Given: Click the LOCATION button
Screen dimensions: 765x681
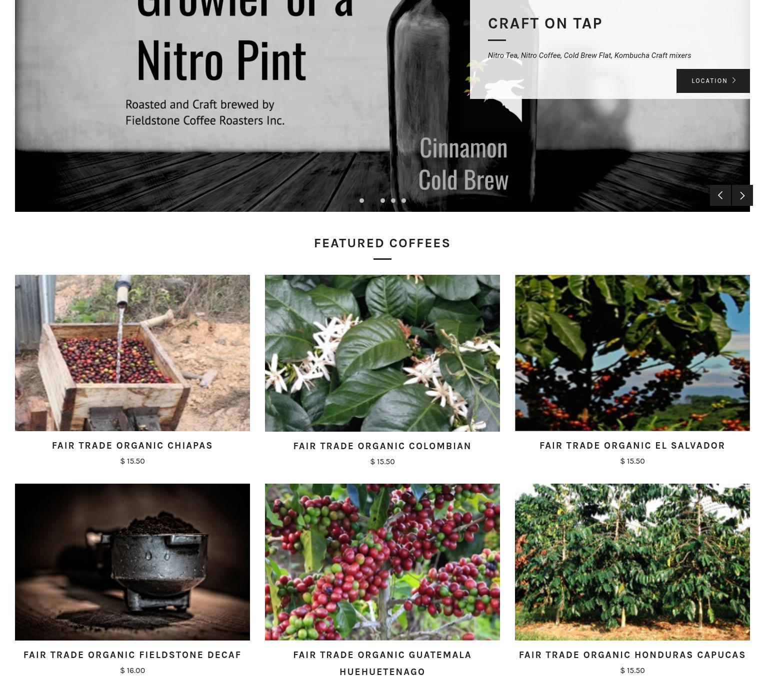Looking at the screenshot, I should (x=713, y=81).
